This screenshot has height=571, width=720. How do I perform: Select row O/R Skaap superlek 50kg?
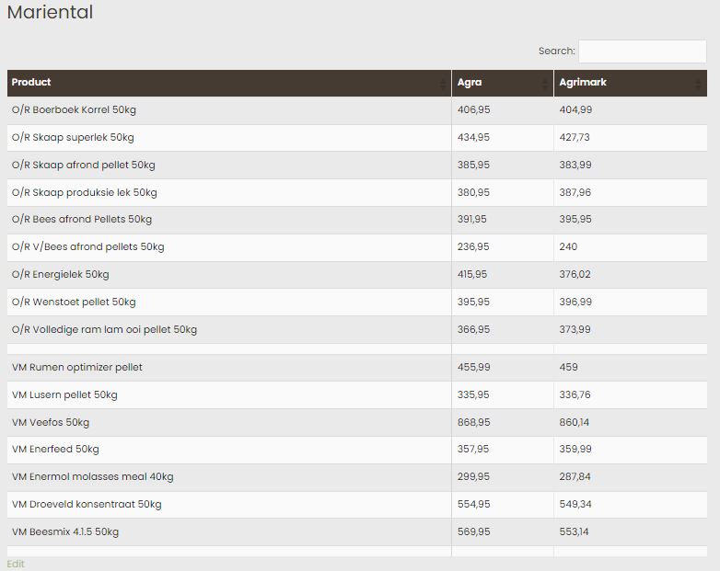pyautogui.click(x=357, y=138)
